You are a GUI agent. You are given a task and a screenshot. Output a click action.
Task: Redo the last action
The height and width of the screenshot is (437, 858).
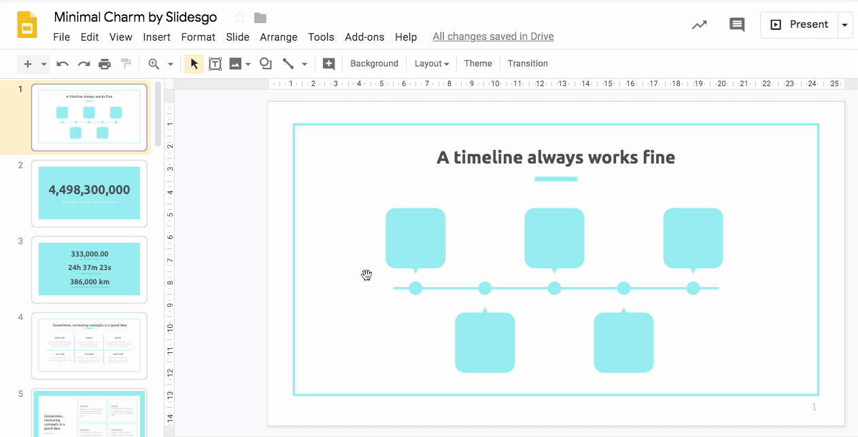84,64
